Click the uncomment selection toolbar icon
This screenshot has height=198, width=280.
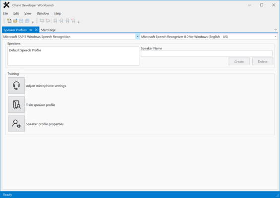pos(48,21)
